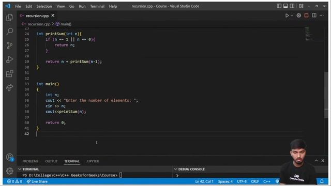Click the return 0; statement
The width and height of the screenshot is (331, 186).
(55, 122)
